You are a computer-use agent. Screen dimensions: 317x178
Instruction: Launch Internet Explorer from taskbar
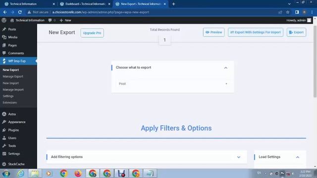tap(21, 174)
